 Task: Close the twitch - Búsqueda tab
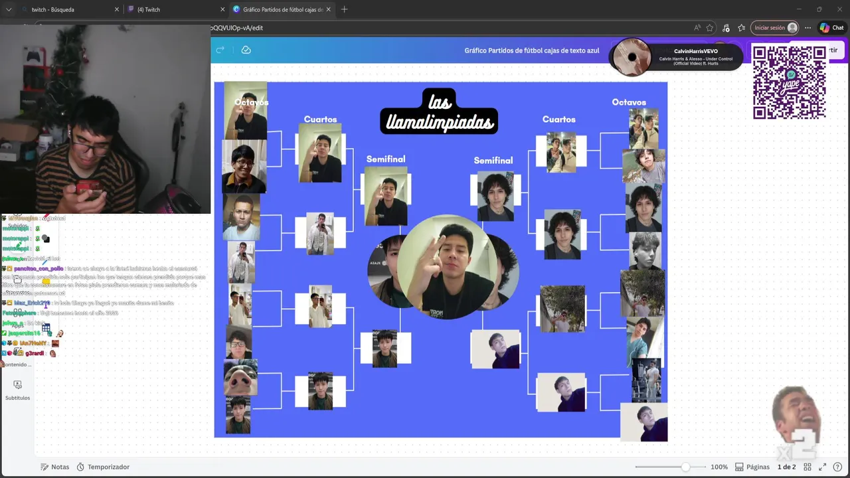click(117, 9)
